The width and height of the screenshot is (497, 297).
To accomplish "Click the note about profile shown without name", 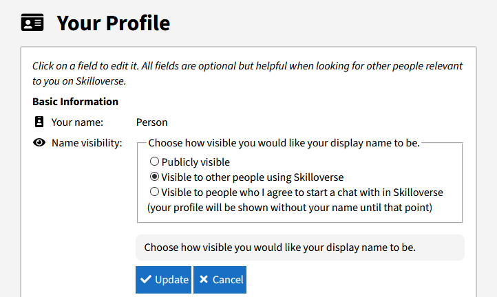I will pos(290,208).
